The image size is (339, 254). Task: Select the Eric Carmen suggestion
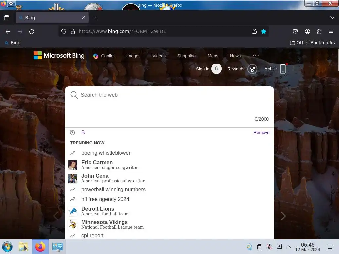click(169, 165)
